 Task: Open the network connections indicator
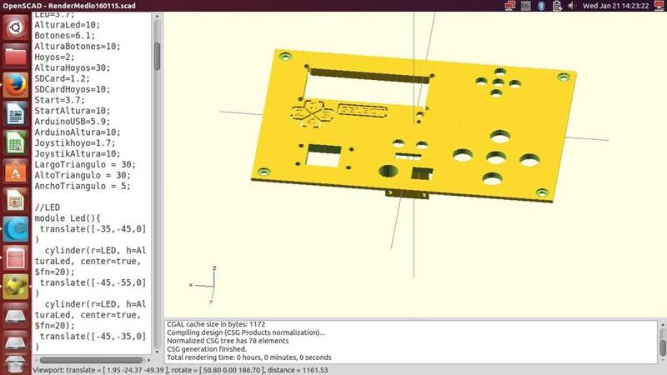pos(509,6)
